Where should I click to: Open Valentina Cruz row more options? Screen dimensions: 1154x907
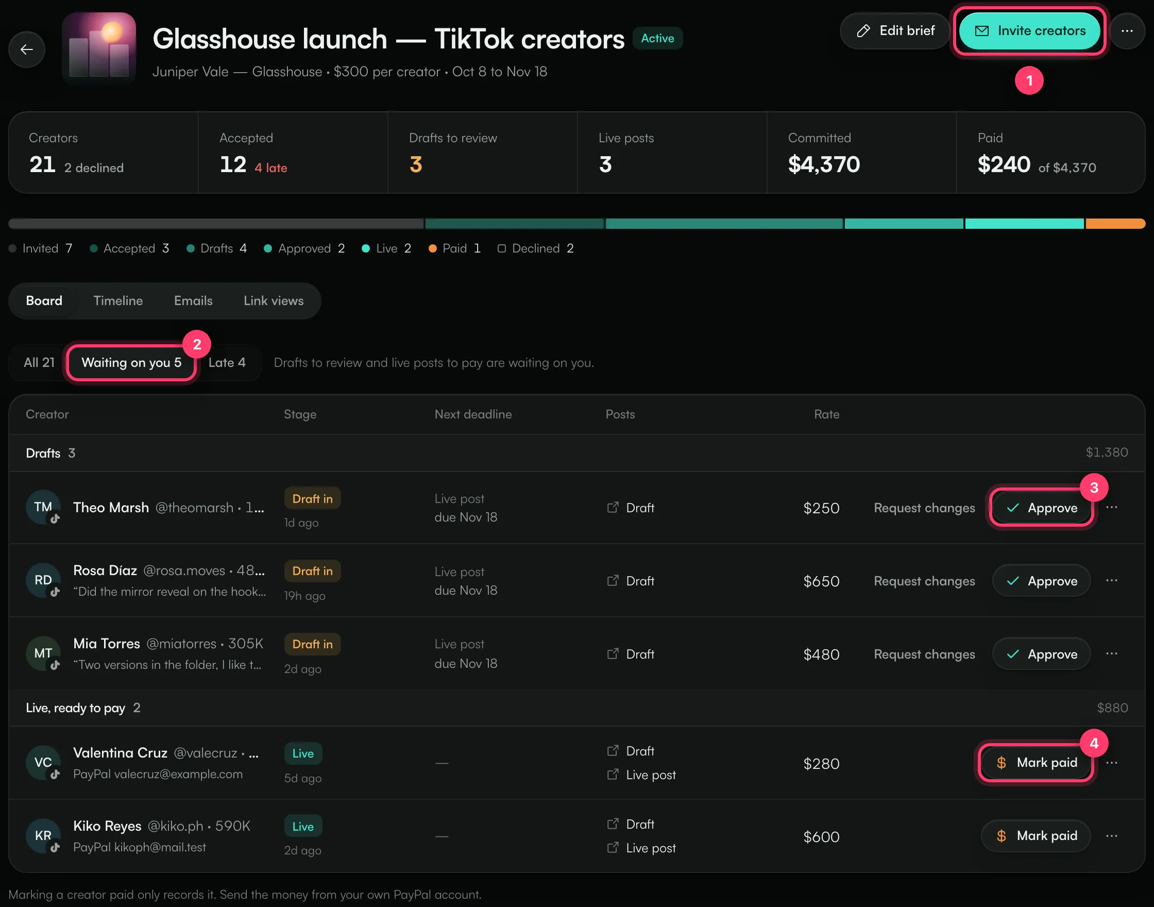[1112, 763]
